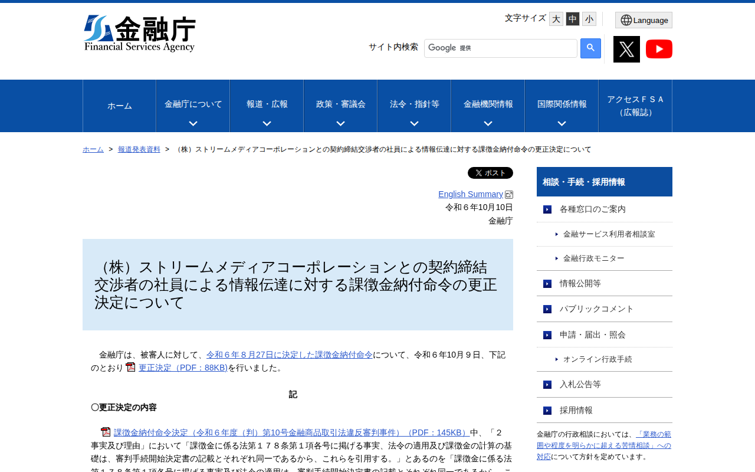Click arrow icon beside 入札公告等
Viewport: 755px width, 472px height.
(547, 385)
